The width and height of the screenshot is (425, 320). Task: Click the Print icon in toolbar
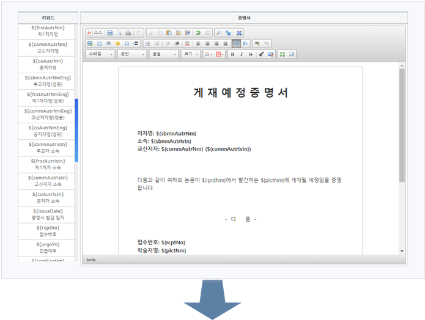pyautogui.click(x=128, y=32)
